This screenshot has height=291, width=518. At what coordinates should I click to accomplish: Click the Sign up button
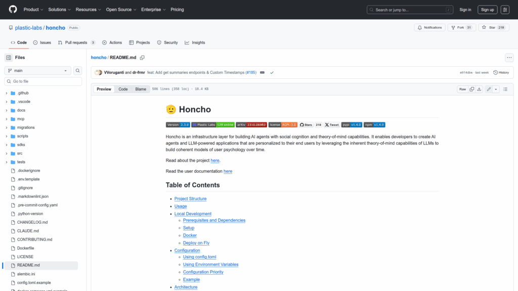pyautogui.click(x=487, y=10)
